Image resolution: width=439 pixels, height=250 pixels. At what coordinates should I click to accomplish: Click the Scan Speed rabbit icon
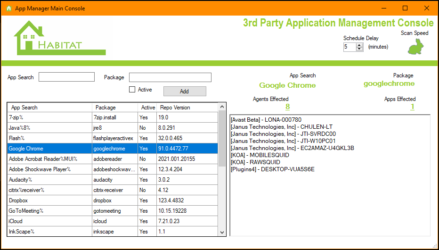click(415, 46)
